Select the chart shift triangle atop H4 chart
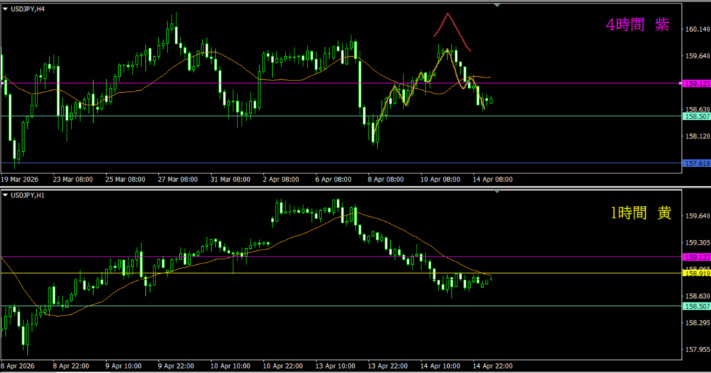The height and width of the screenshot is (373, 711). tap(496, 4)
